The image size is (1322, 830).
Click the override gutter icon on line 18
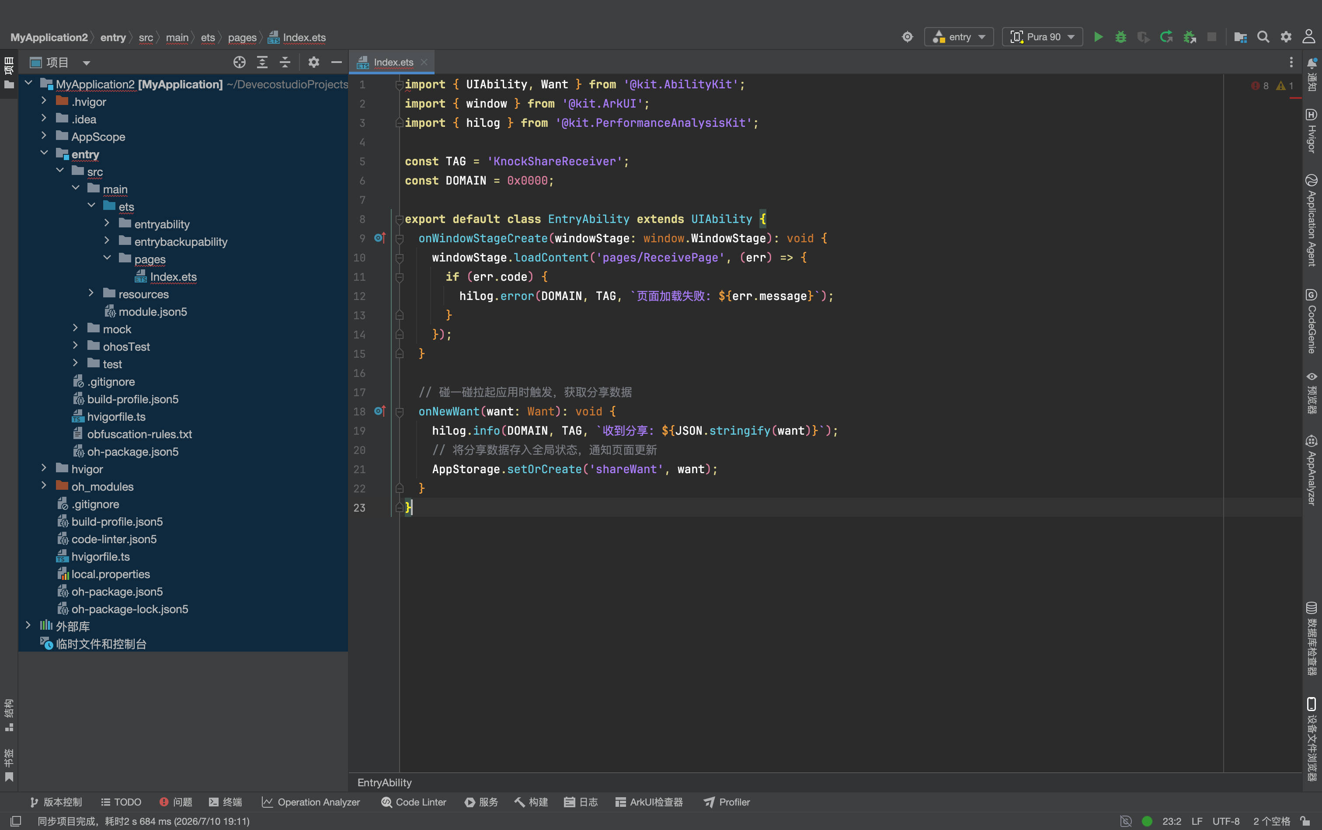tap(380, 411)
